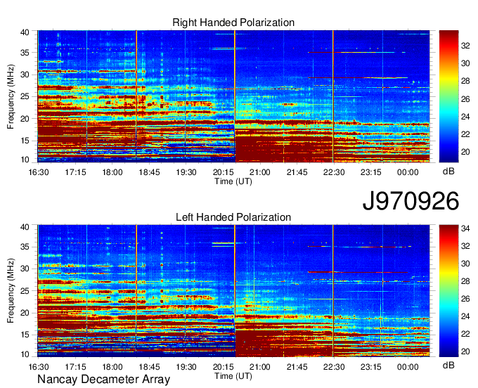Click the 18:00 tick under Right Handed plot
The width and height of the screenshot is (478, 388).
coord(112,172)
